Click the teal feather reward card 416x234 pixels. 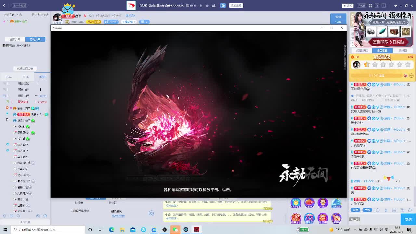click(x=382, y=32)
